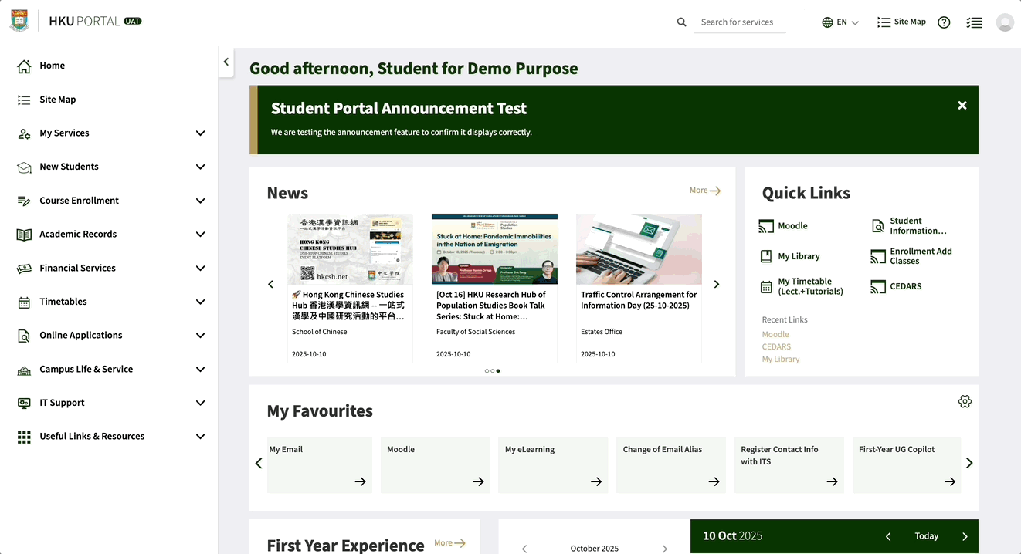Viewport: 1021px width, 554px height.
Task: Open Site Map in the sidebar
Action: pos(57,100)
